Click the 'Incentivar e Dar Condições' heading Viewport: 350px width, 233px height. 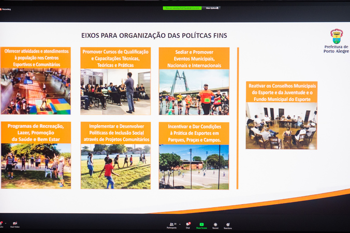pyautogui.click(x=194, y=133)
